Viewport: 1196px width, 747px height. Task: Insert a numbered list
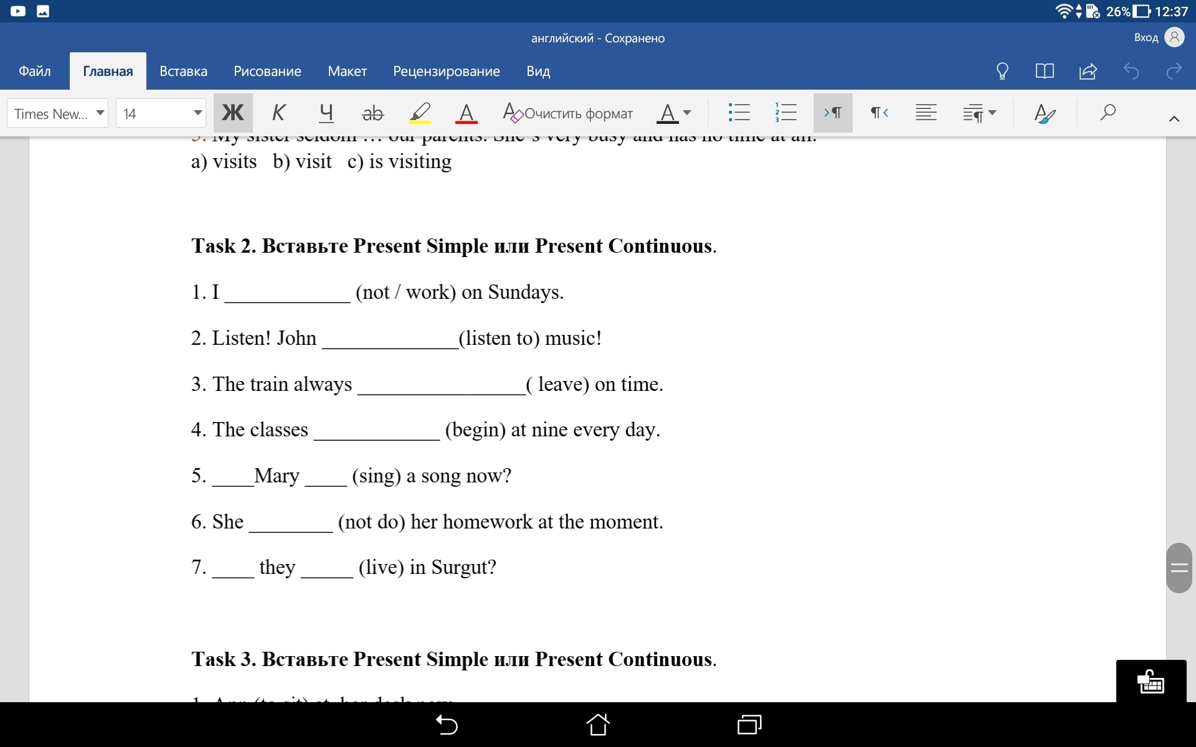tap(785, 113)
